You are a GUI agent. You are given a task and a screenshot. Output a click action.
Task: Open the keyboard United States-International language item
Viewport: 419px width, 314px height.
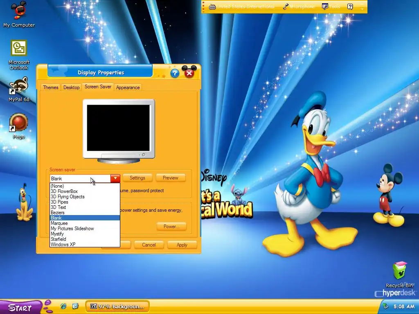[241, 7]
